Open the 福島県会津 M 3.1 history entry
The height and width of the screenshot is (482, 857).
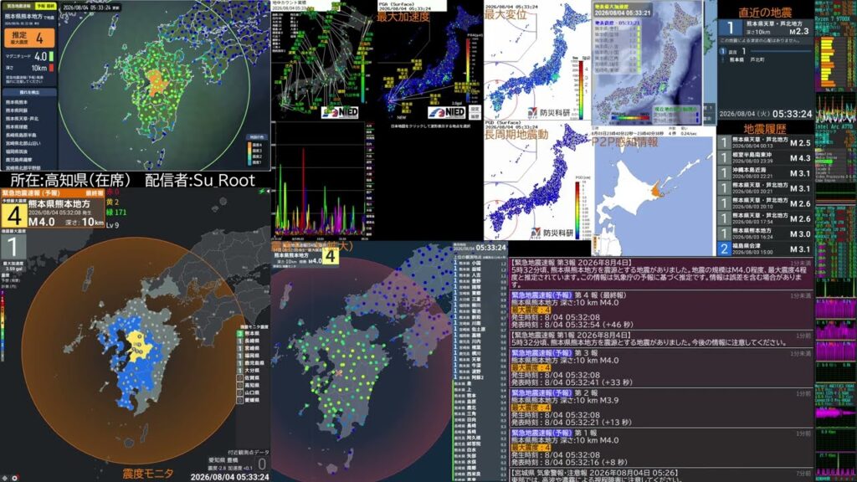765,249
